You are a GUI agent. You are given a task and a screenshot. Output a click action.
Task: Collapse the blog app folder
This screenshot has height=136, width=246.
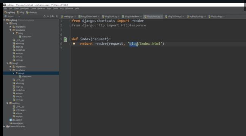(x=7, y=23)
